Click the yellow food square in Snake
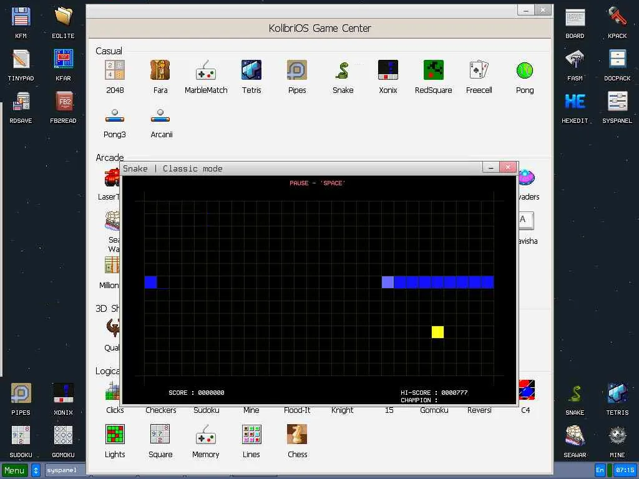Viewport: 639px width, 479px height. (x=437, y=332)
